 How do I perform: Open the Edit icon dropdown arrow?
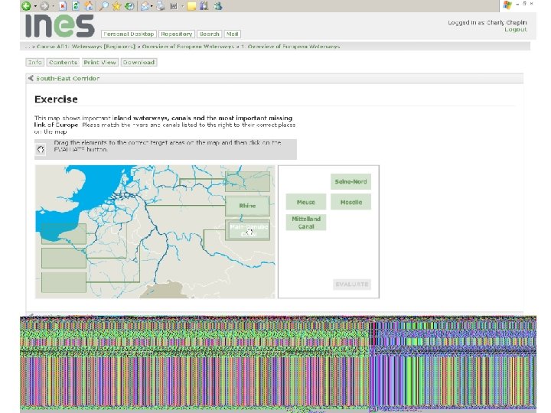click(182, 6)
